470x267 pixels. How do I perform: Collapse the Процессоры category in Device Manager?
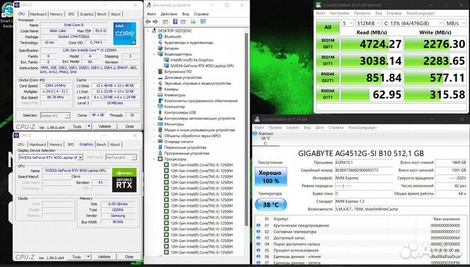coord(155,159)
